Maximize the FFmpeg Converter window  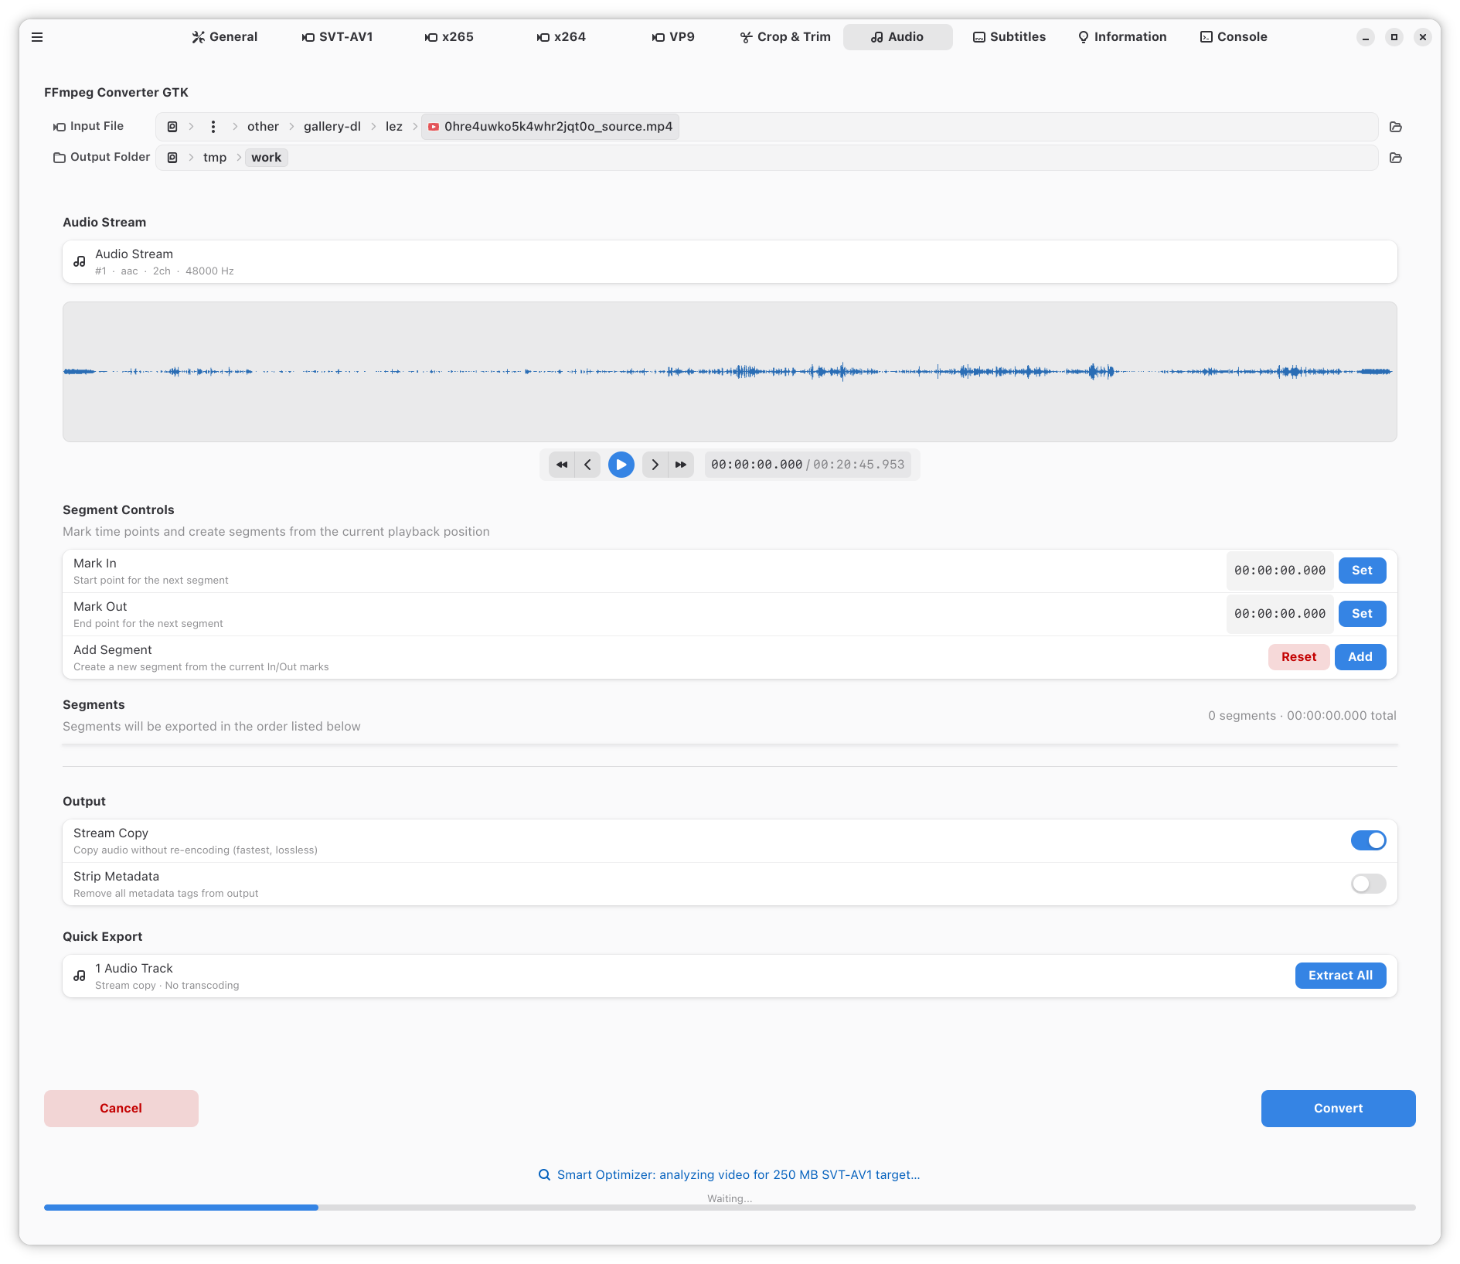click(x=1394, y=37)
